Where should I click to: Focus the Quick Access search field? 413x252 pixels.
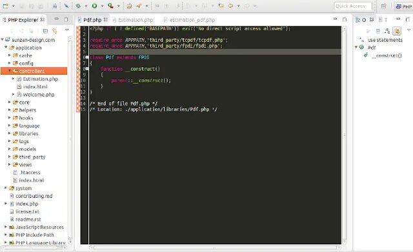[353, 6]
